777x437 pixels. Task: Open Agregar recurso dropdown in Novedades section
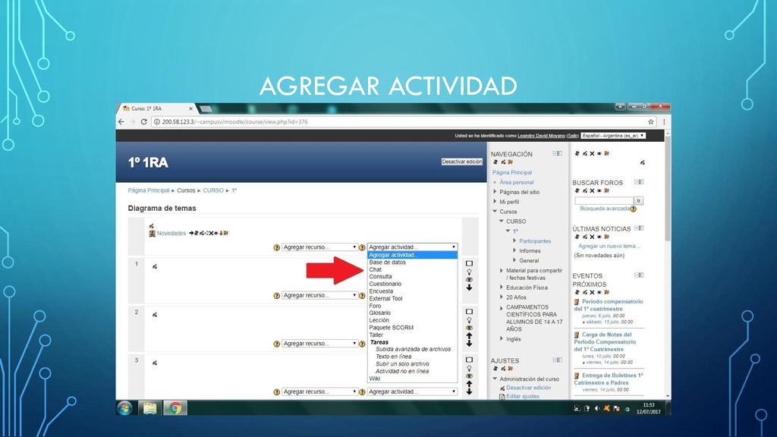coord(319,247)
